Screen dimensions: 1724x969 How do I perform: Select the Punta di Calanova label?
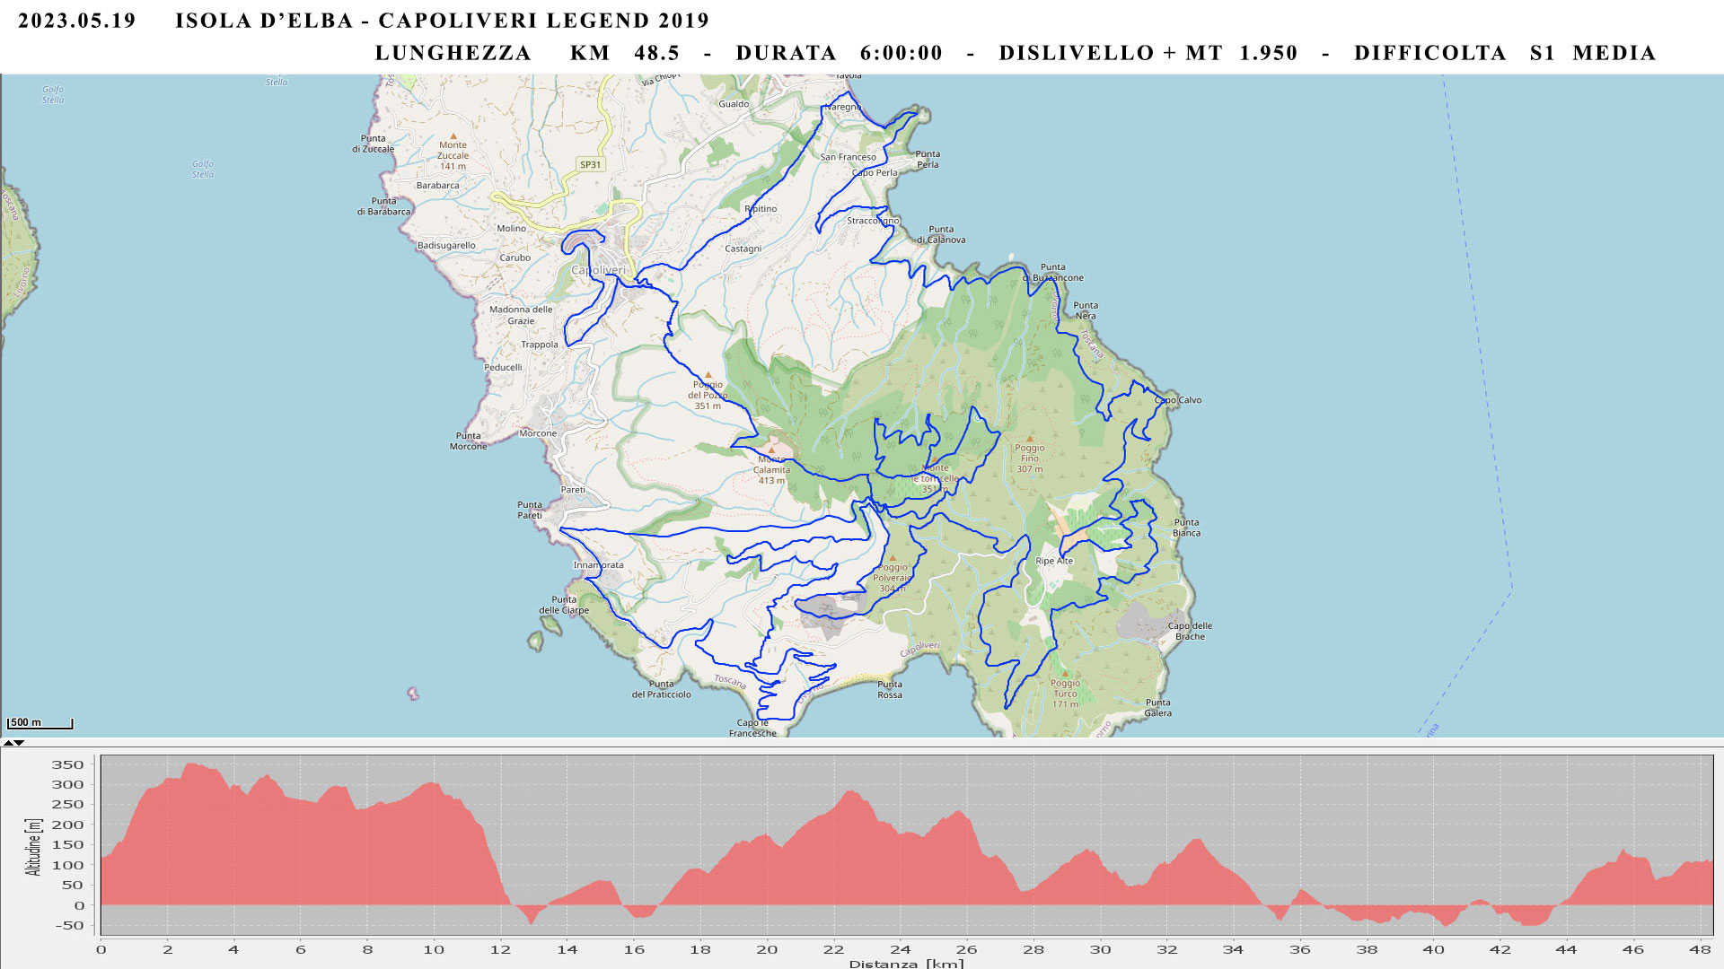[941, 234]
